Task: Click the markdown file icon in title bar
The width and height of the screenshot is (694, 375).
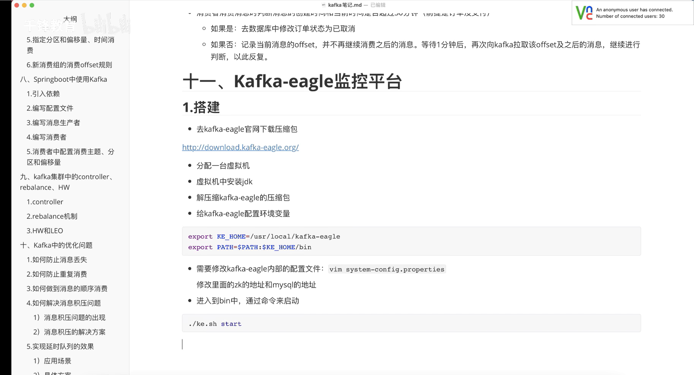Action: pos(323,5)
